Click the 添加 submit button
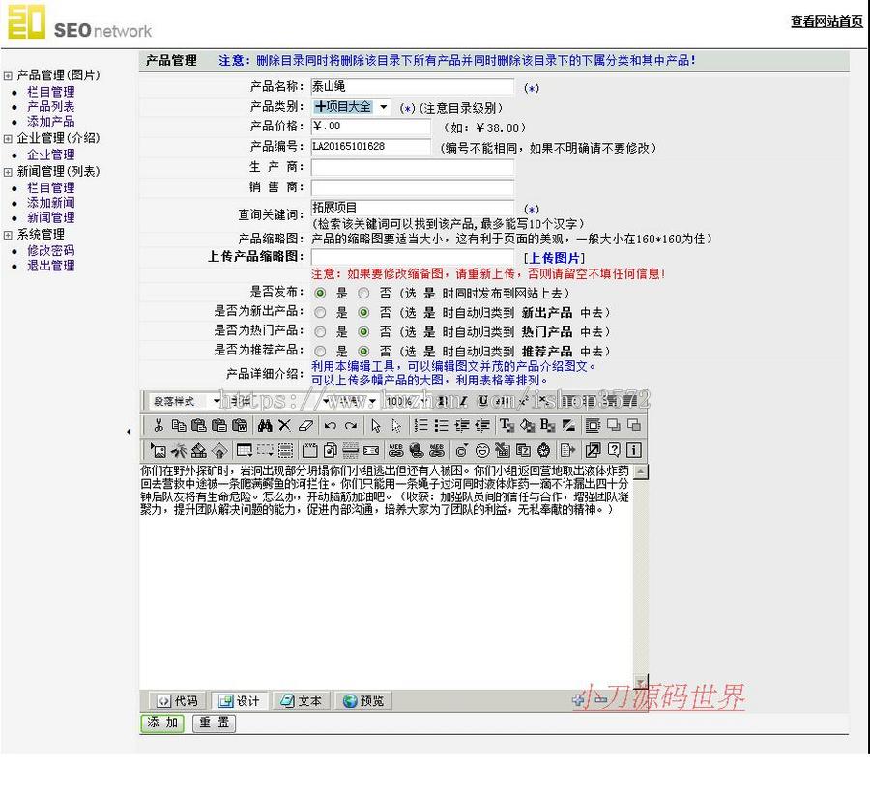Screen dimensions: 870x794 click(162, 723)
